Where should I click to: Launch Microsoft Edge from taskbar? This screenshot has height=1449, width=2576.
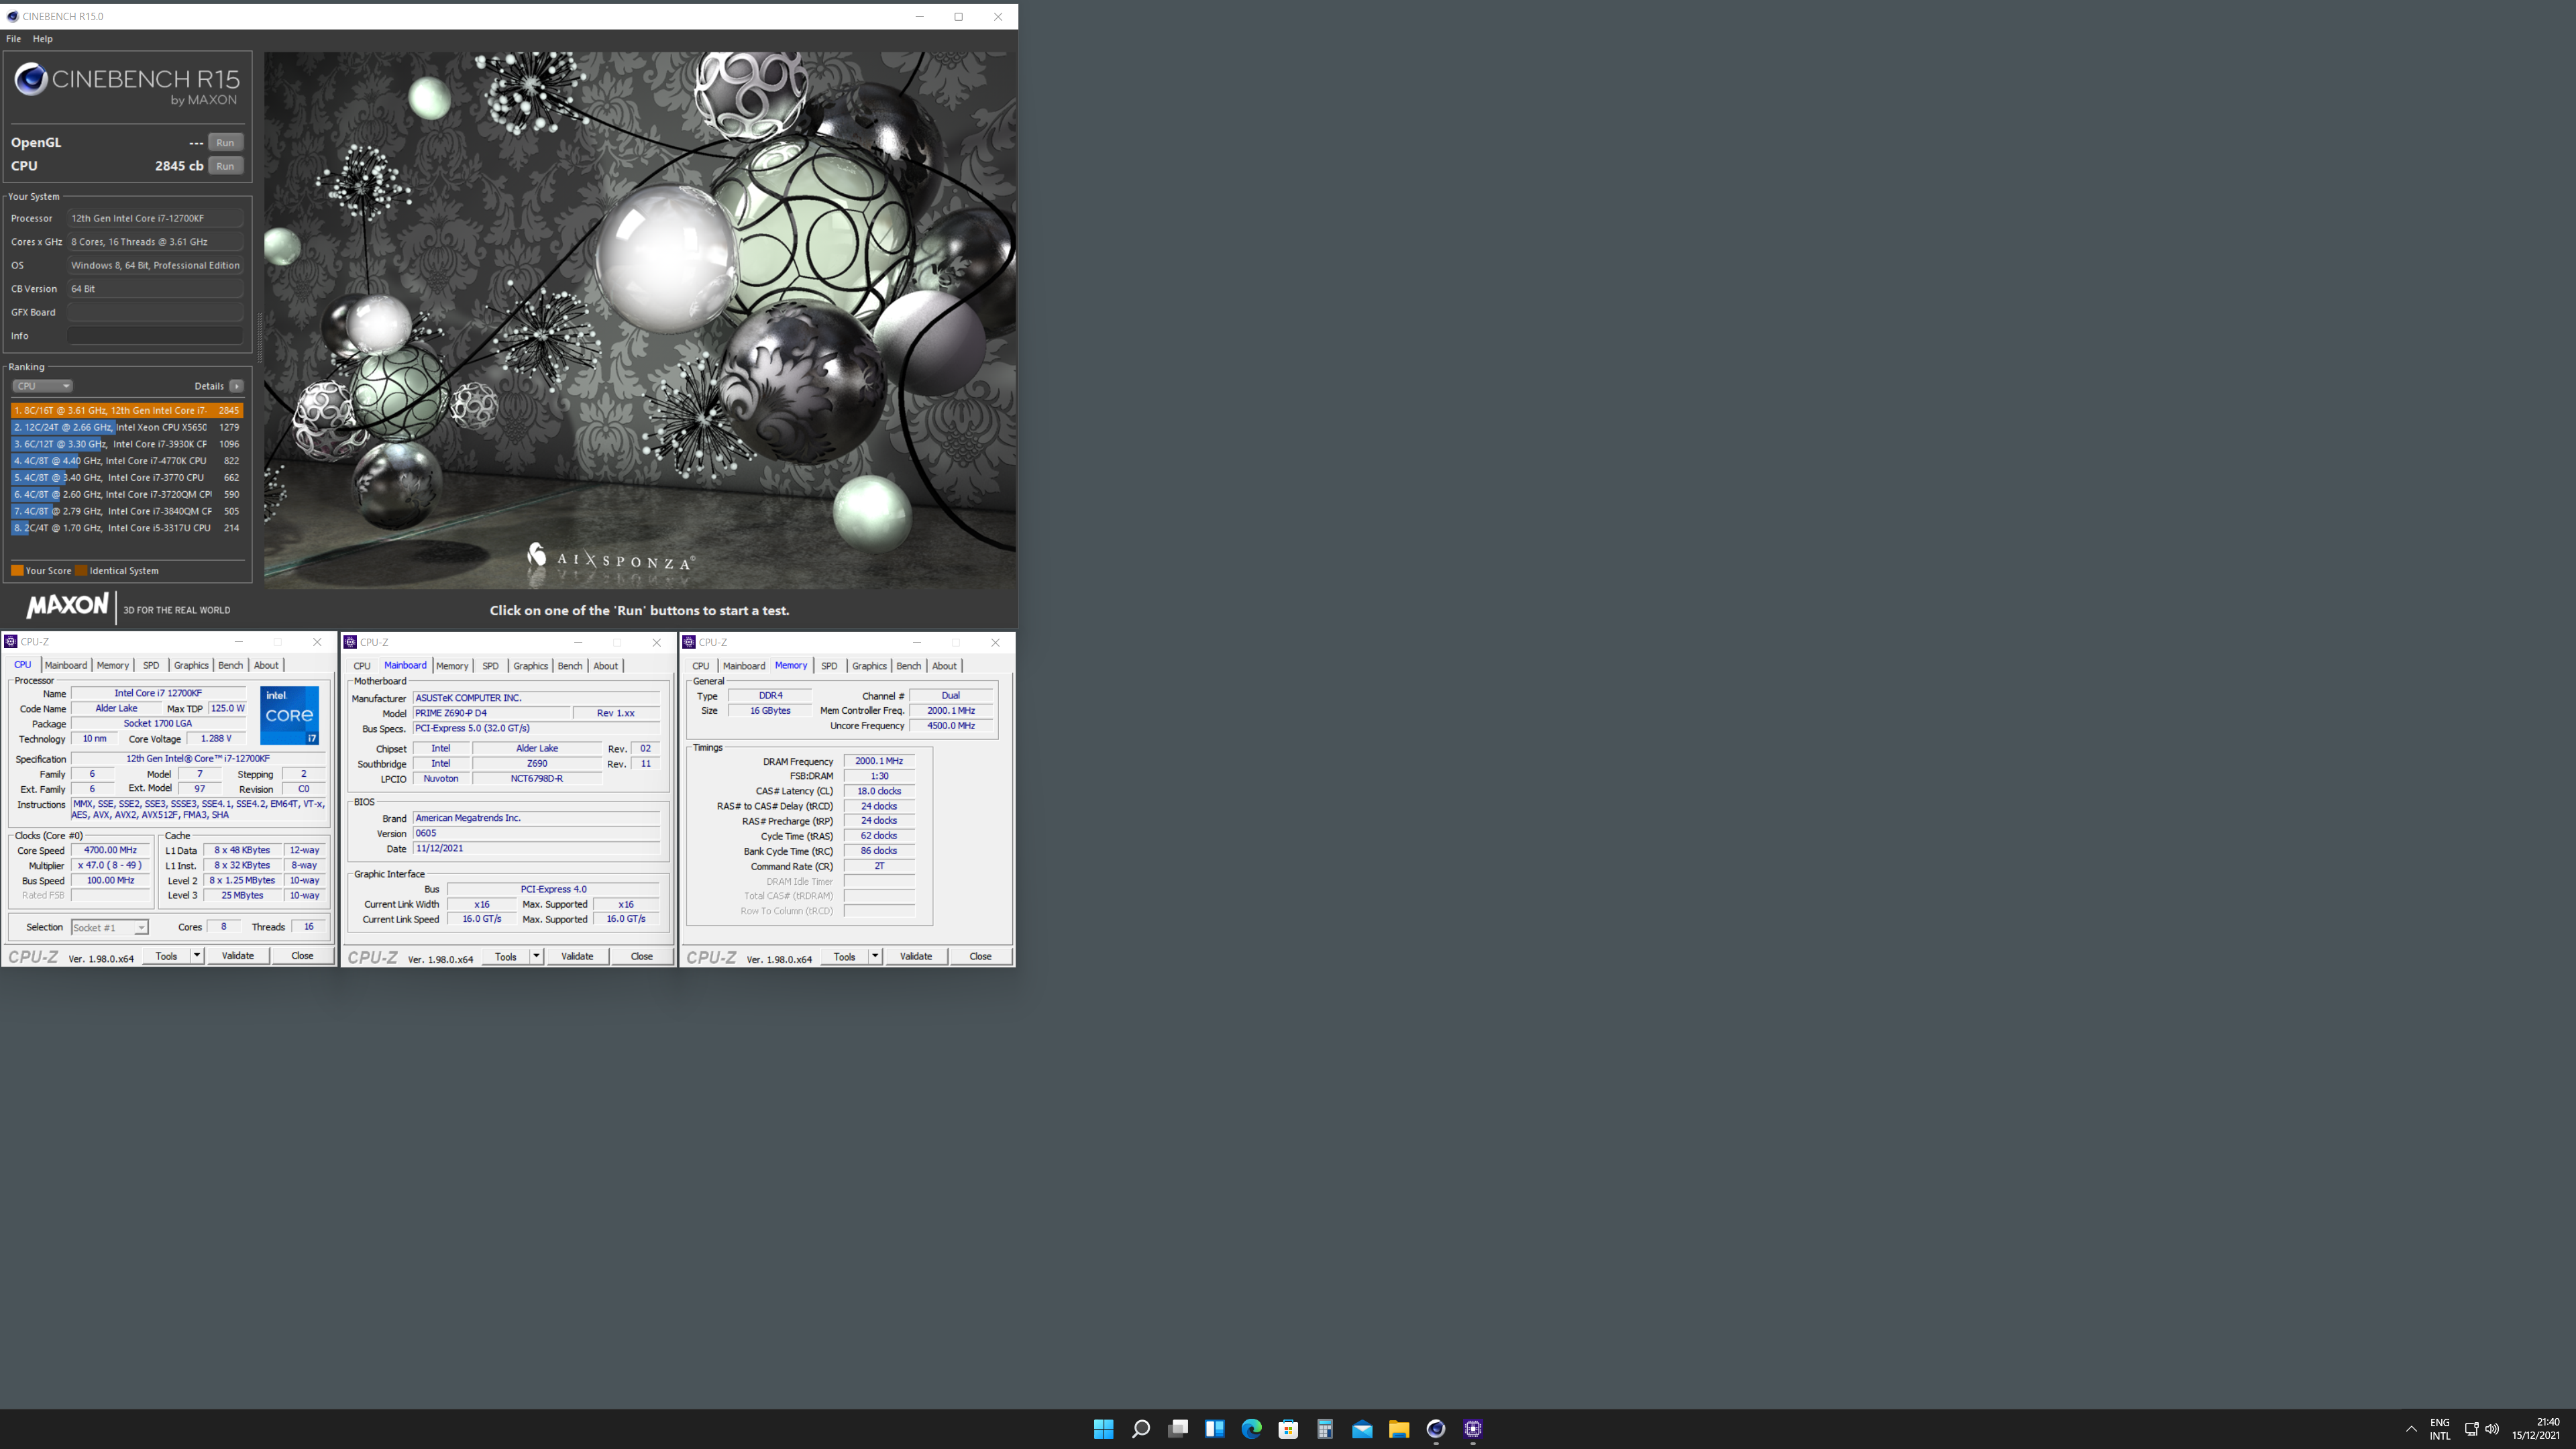pyautogui.click(x=1251, y=1429)
